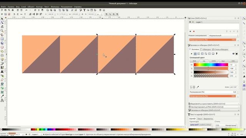The width and height of the screenshot is (246, 138).
Task: Select the Ellipse tool
Action: (2, 47)
